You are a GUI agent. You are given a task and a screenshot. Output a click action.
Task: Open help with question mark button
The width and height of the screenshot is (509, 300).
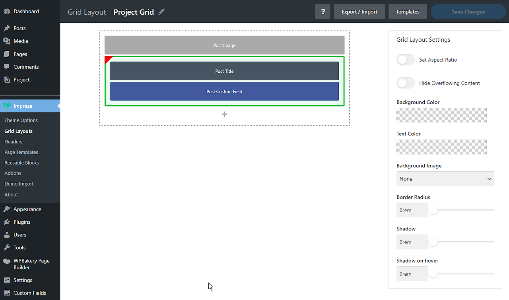(323, 12)
